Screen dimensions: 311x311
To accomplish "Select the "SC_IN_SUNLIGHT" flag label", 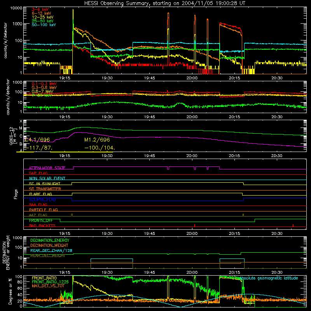I will pyautogui.click(x=45, y=183).
